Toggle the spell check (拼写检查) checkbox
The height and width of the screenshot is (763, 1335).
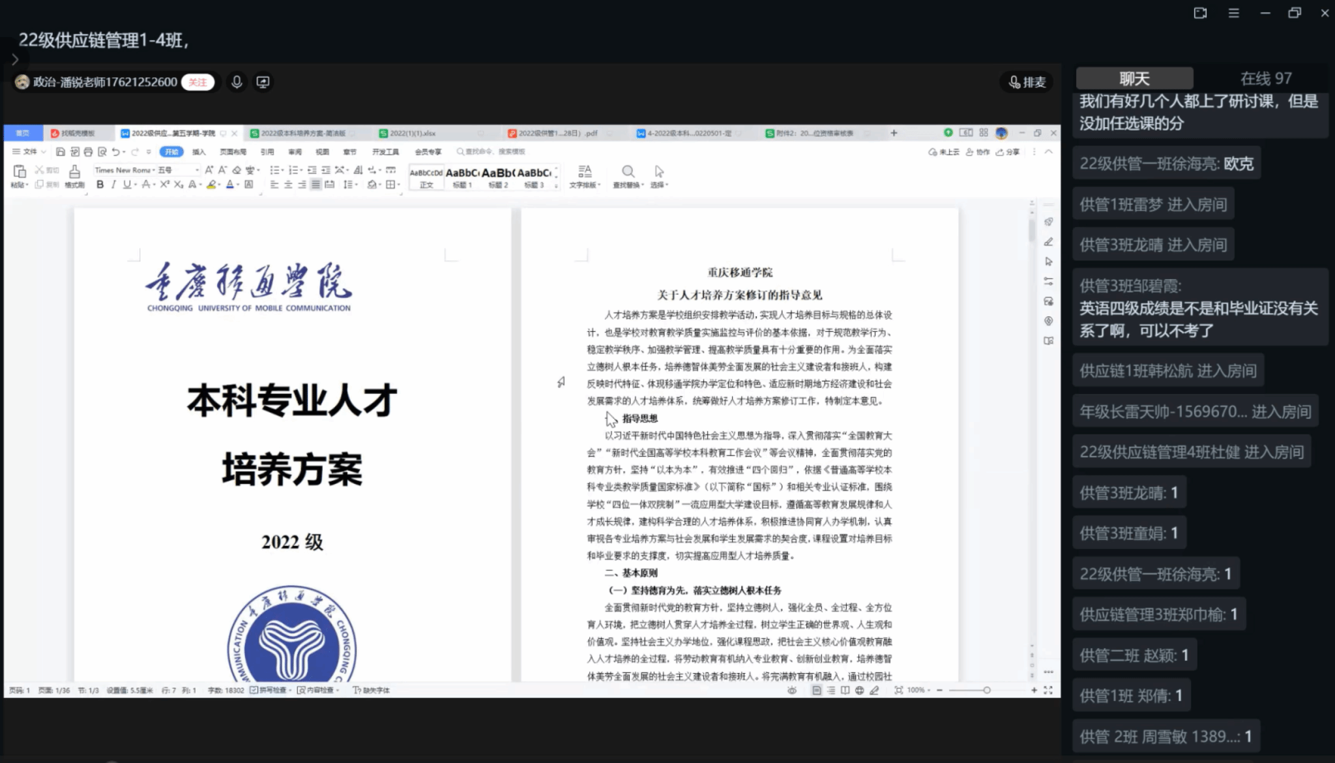(255, 690)
